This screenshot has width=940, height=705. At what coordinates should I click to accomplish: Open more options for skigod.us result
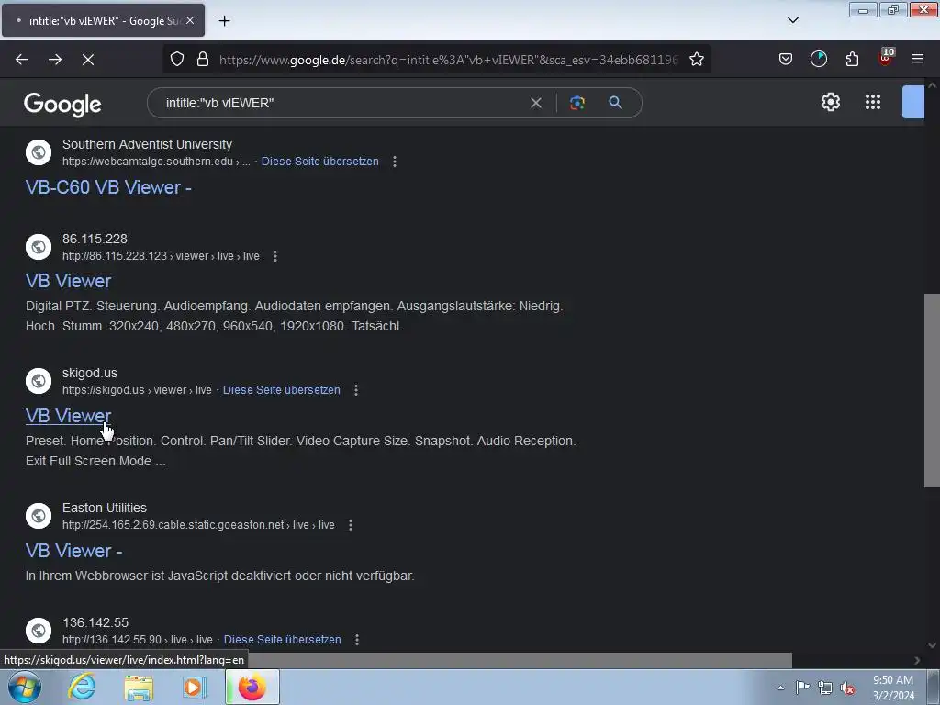point(356,389)
